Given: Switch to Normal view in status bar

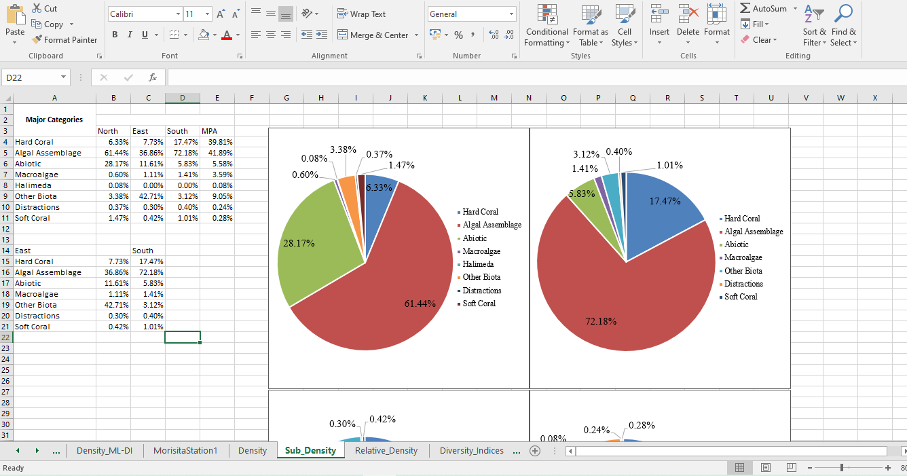Looking at the screenshot, I should point(739,468).
